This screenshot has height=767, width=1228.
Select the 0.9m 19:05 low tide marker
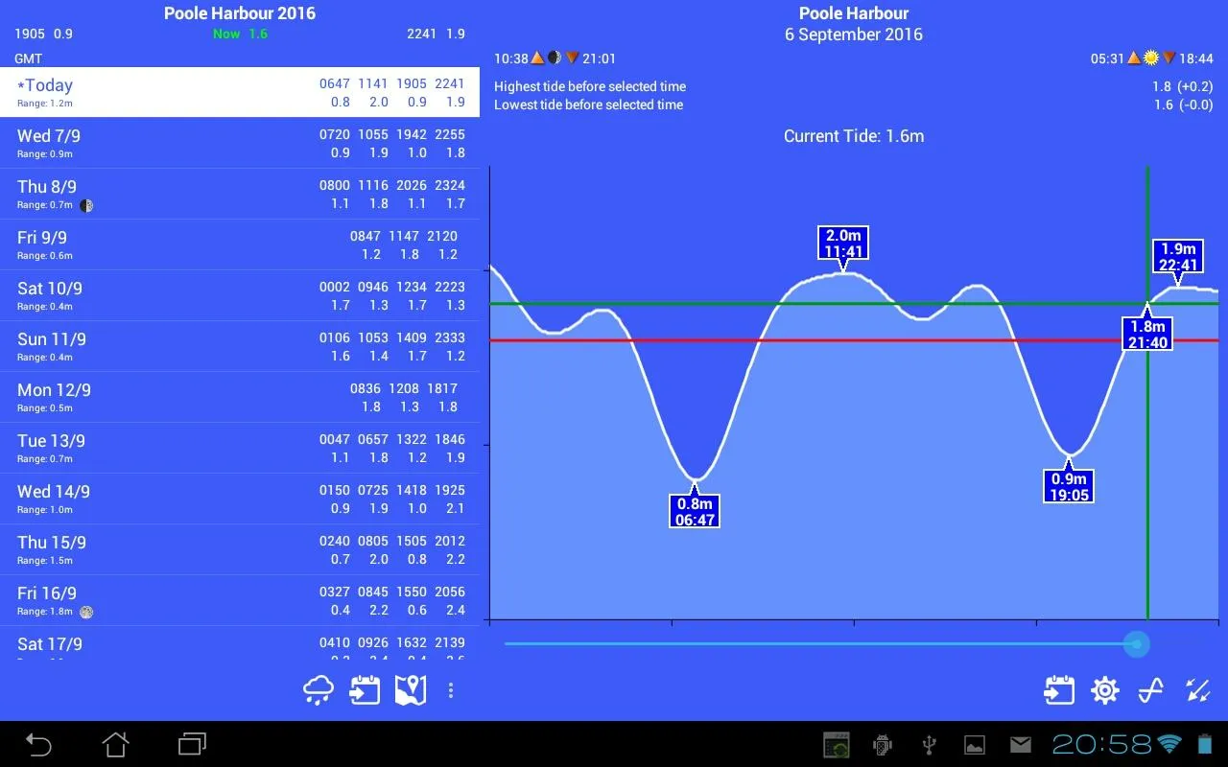[x=1068, y=486]
